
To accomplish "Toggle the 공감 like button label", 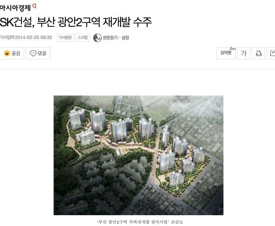I will pos(16,53).
